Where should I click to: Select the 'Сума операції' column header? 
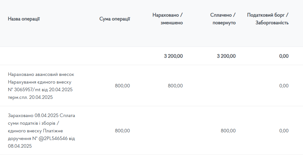(x=115, y=19)
